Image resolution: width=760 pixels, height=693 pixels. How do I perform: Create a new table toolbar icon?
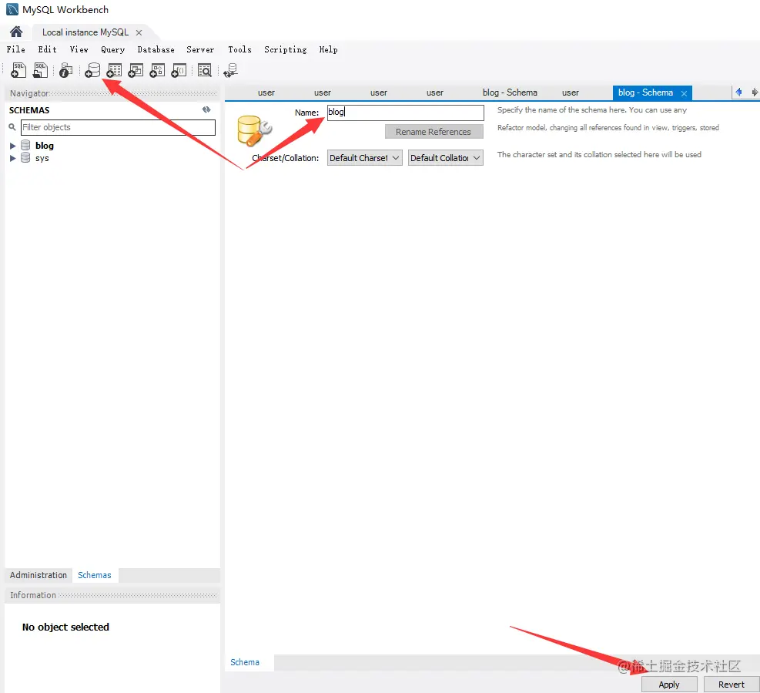tap(114, 70)
